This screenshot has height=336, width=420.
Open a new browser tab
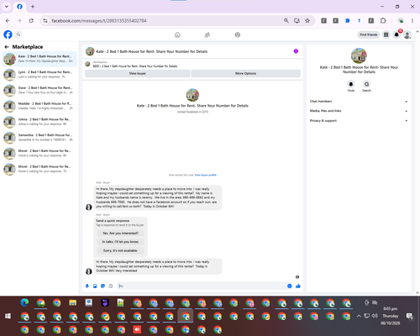(33, 7)
